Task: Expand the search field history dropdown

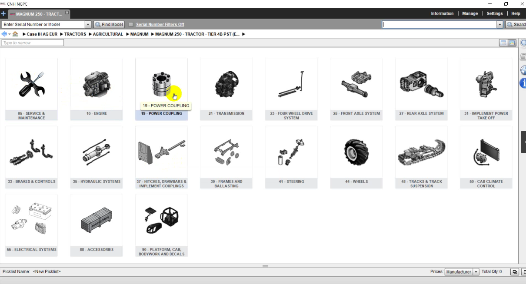Action: [500, 25]
